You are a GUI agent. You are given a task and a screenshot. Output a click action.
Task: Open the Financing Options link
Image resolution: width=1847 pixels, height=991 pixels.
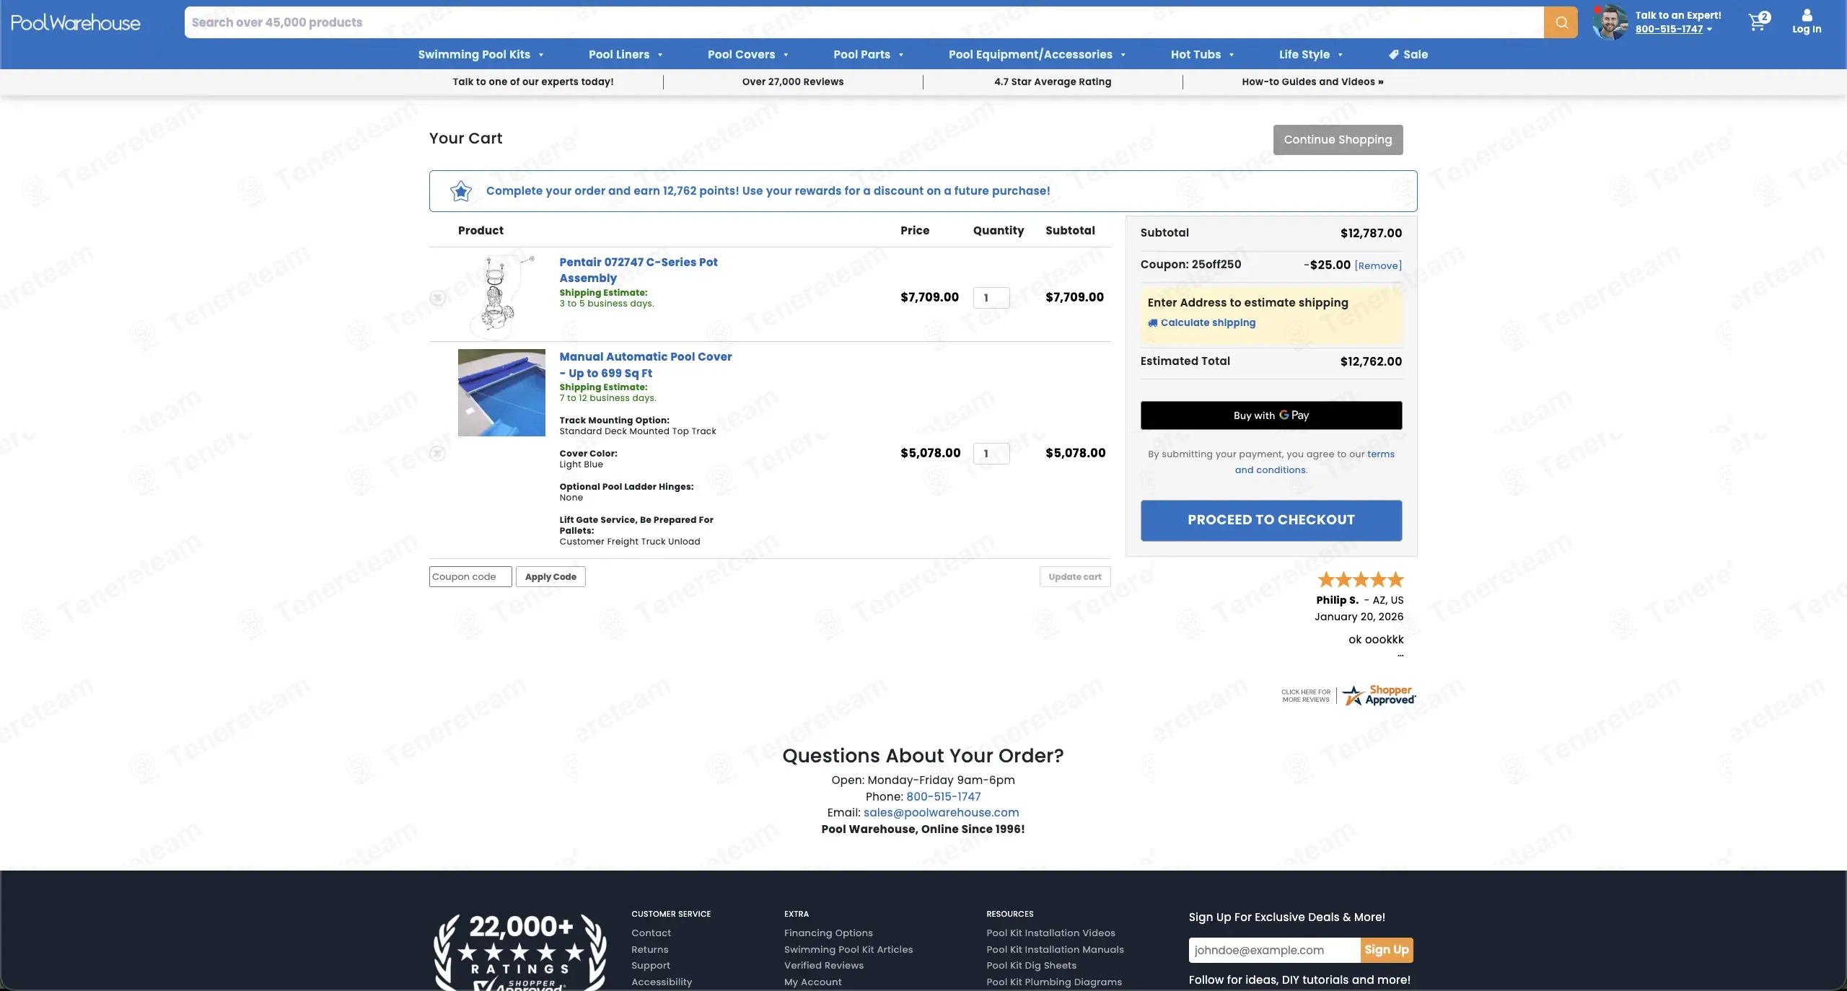coord(828,933)
